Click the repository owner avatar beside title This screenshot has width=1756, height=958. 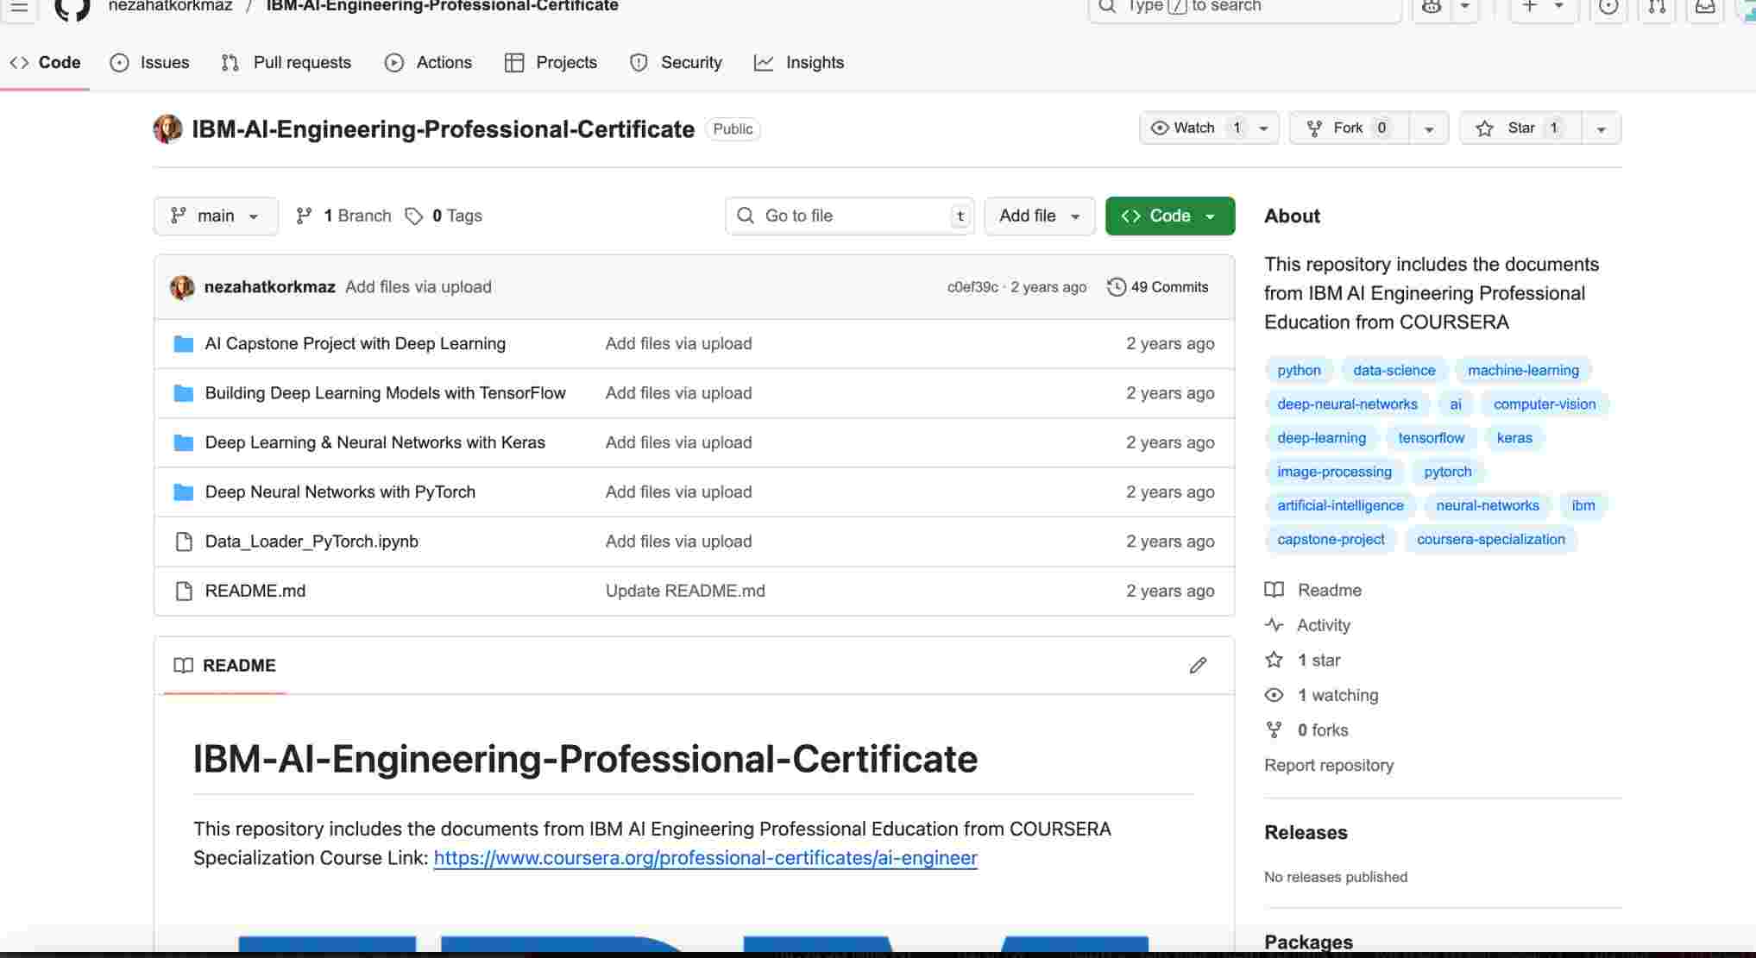167,129
